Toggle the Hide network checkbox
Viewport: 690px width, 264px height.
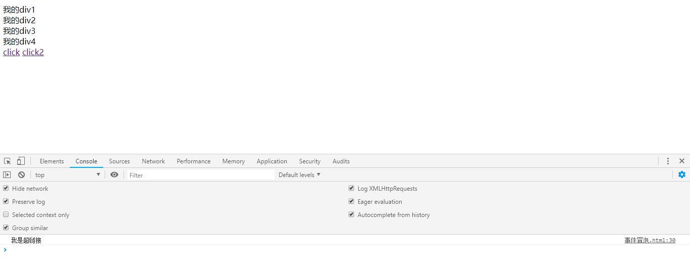coord(6,188)
